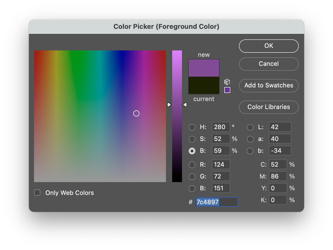
Task: Click the out-of-gamut warning cube icon
Action: pos(227,82)
